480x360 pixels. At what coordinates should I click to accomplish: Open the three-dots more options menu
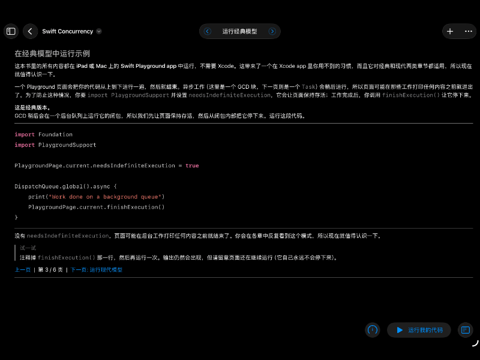coord(469,31)
